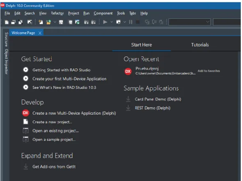Open the Component menu
This screenshot has width=242, height=181.
point(103,14)
